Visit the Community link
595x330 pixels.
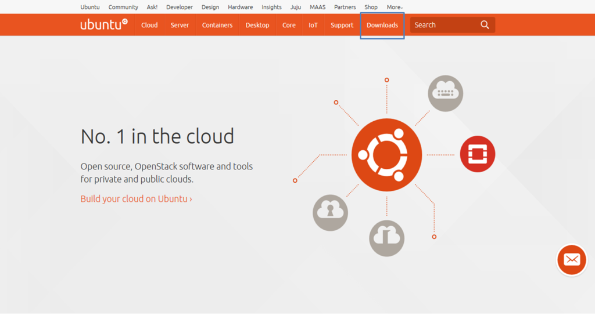point(123,7)
